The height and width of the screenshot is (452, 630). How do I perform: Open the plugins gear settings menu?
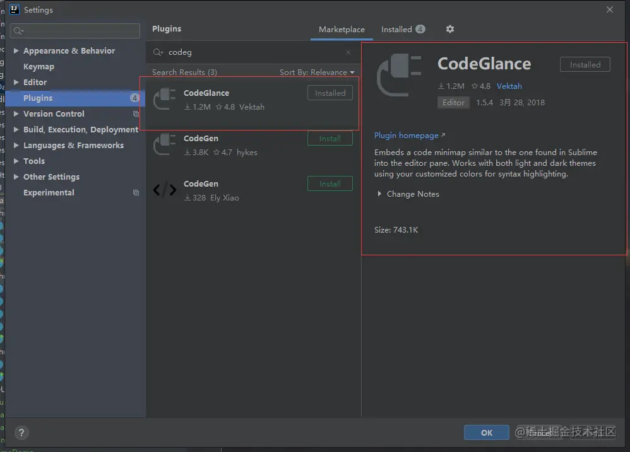(450, 29)
